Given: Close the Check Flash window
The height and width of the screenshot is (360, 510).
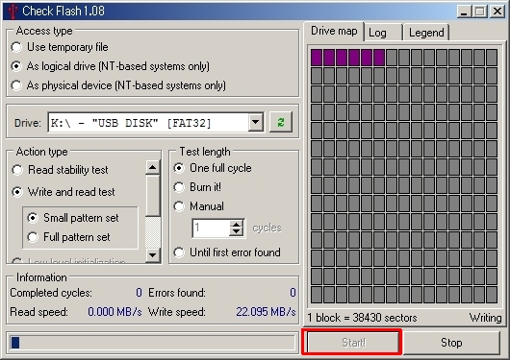Looking at the screenshot, I should pyautogui.click(x=497, y=12).
